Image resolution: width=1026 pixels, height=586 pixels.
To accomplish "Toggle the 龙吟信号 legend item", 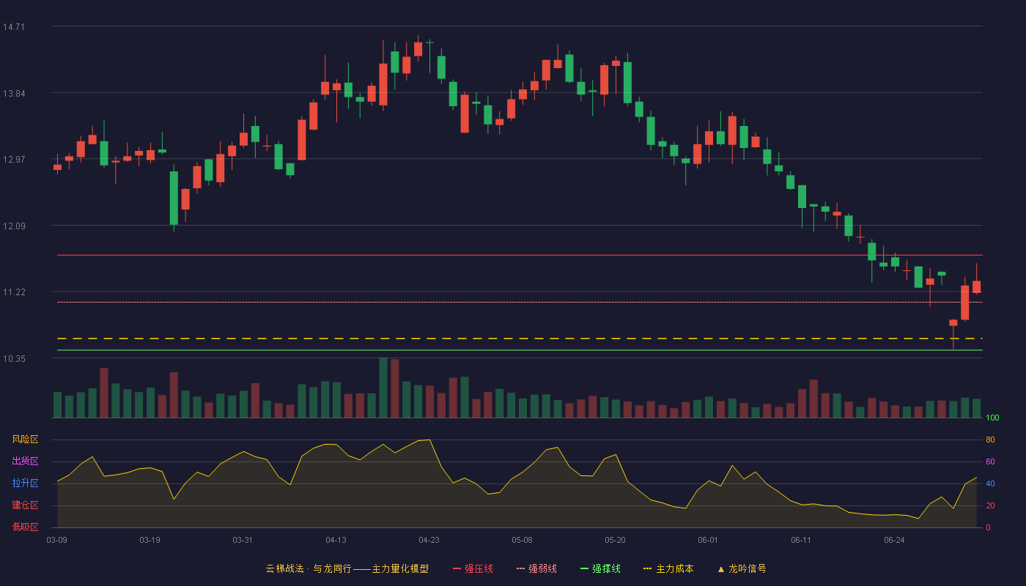I will click(742, 568).
